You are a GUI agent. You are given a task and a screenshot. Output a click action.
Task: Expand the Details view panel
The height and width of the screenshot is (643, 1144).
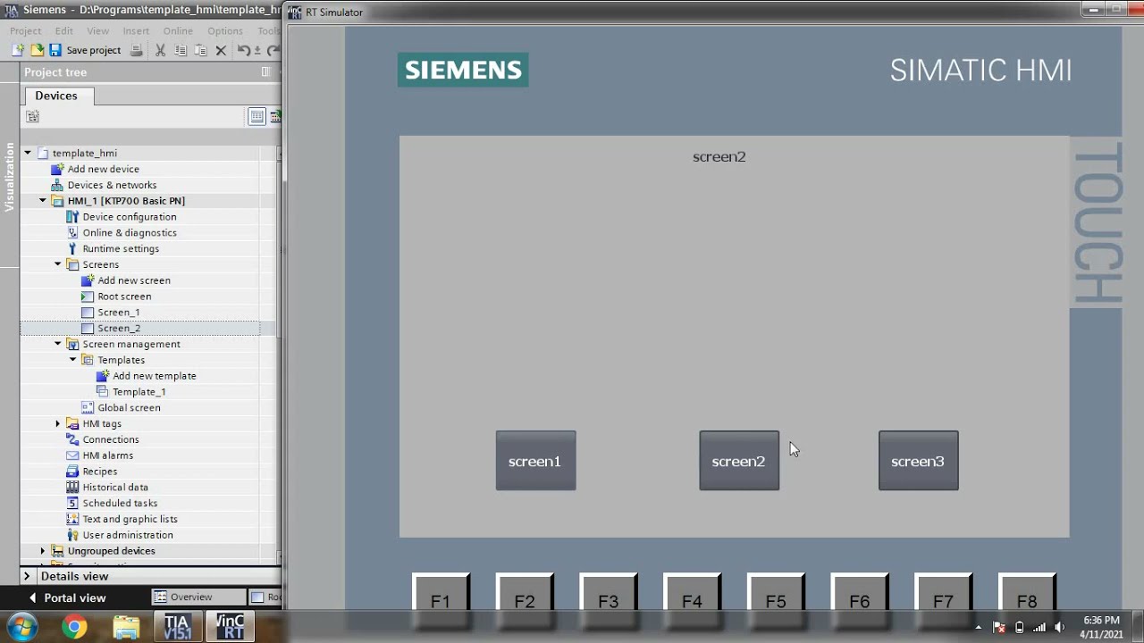point(27,577)
